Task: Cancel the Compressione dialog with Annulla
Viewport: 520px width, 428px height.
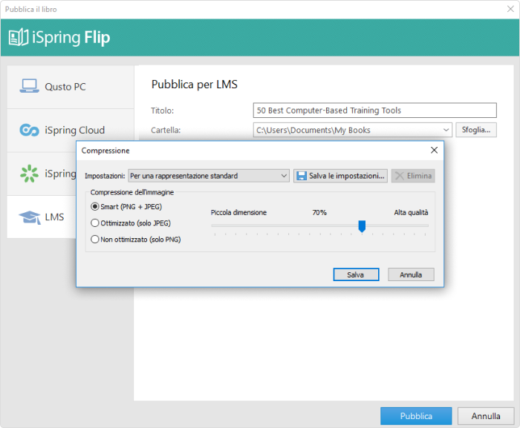Action: (411, 274)
